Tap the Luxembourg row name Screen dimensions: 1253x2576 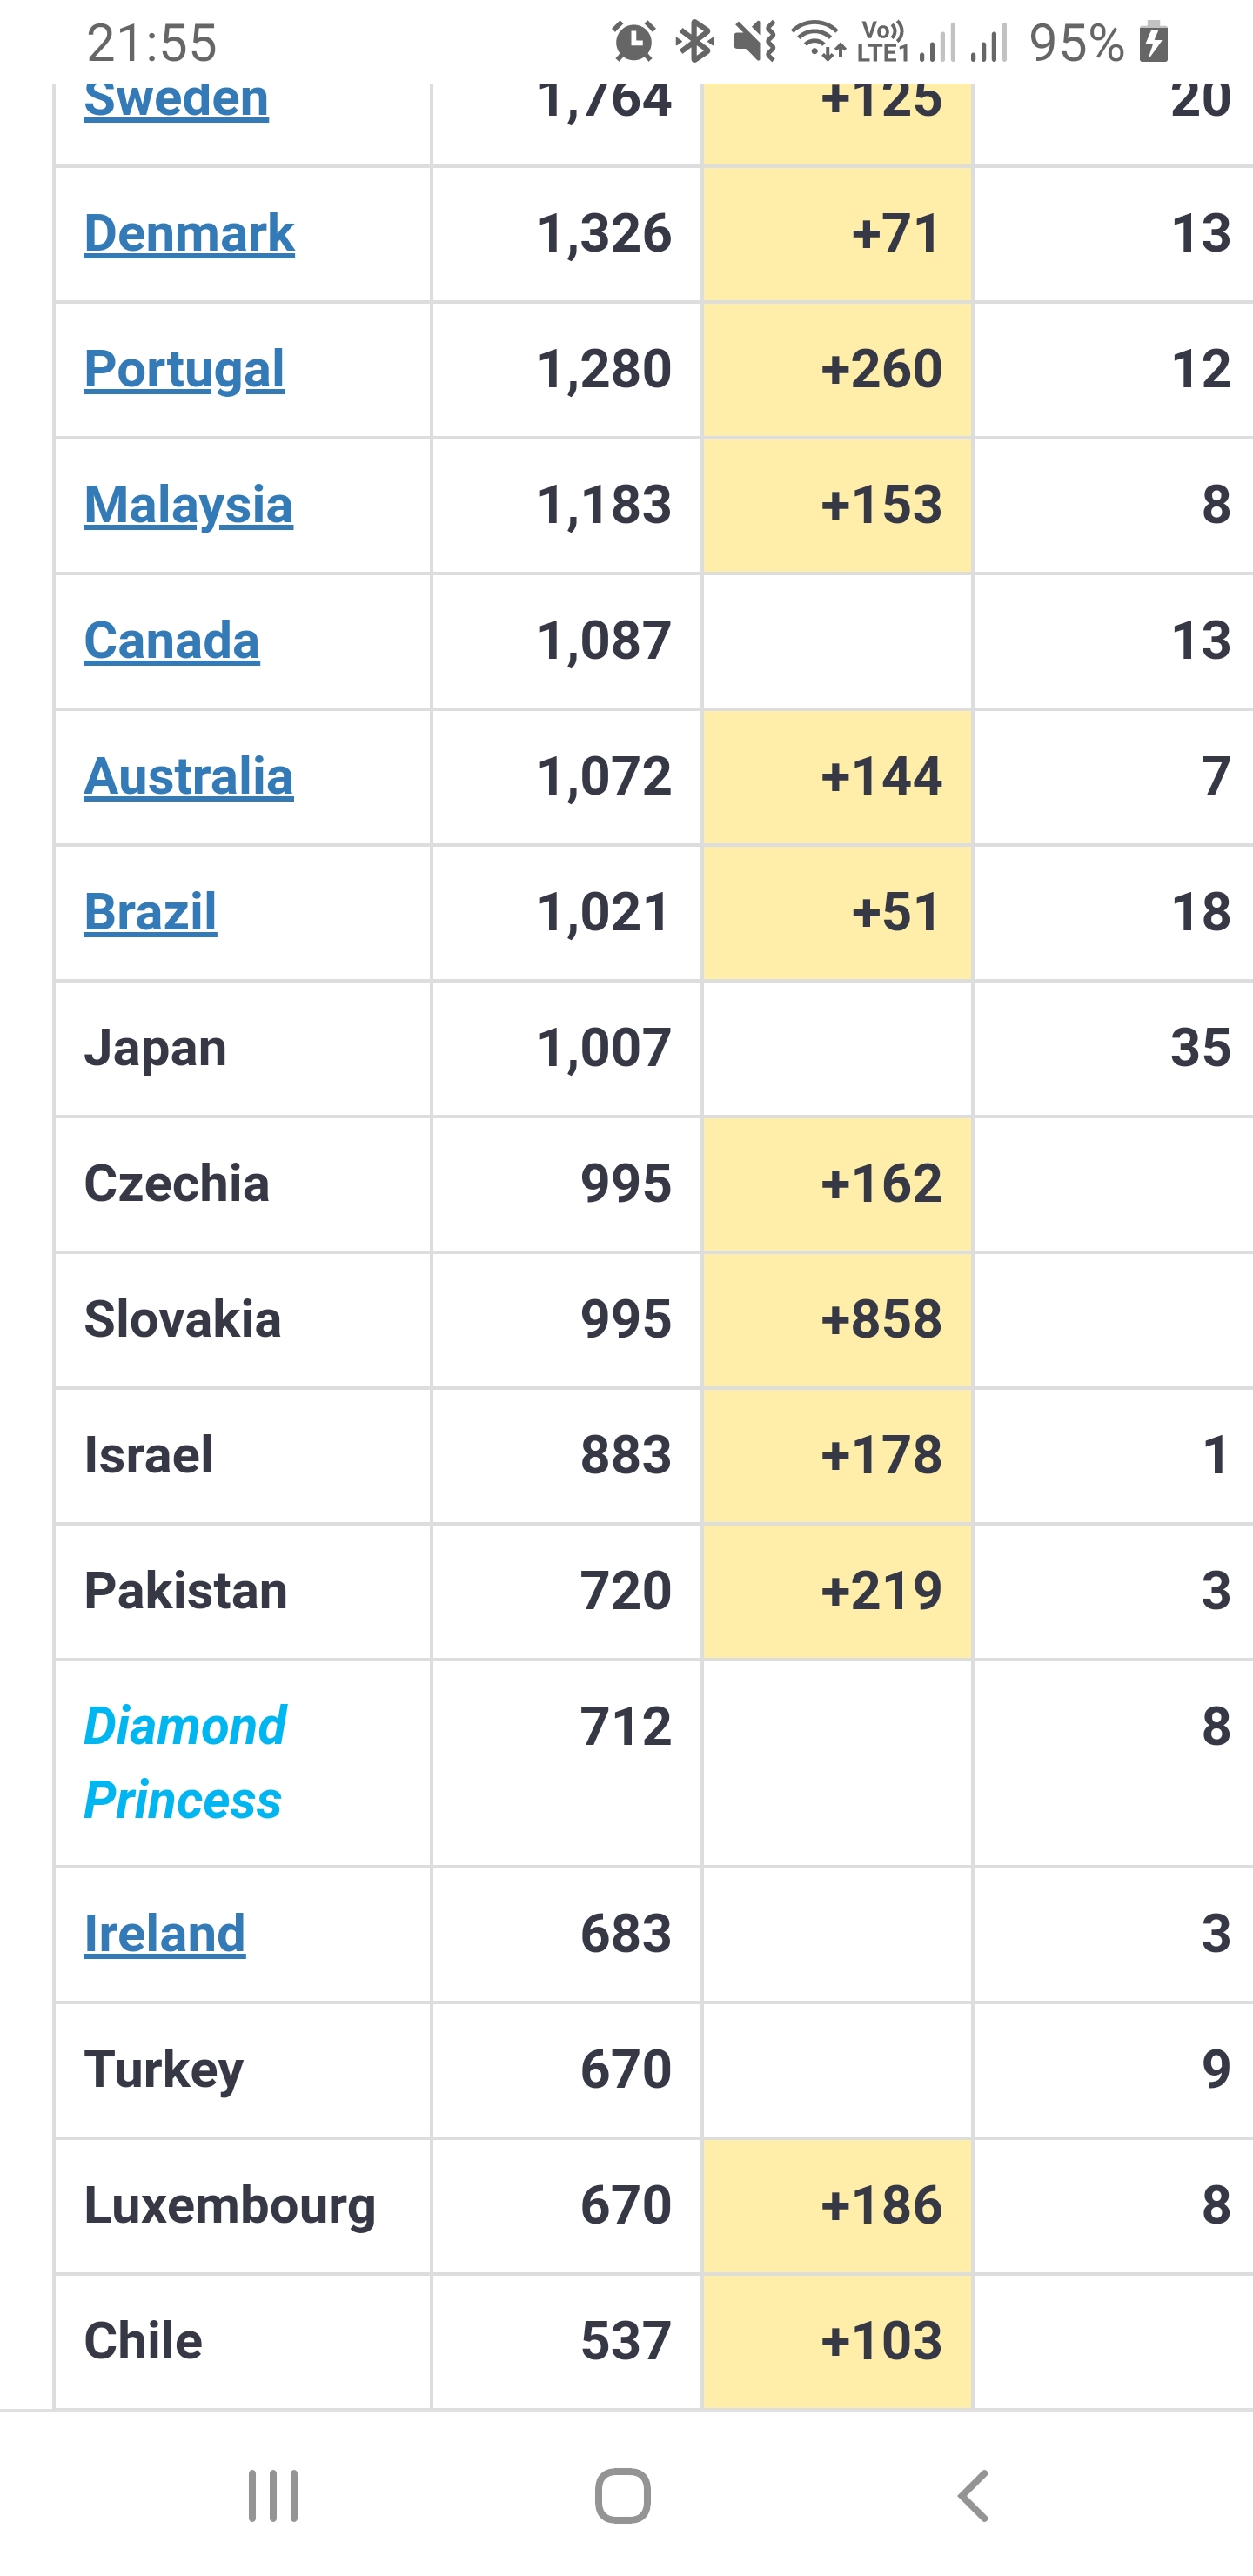[x=229, y=2206]
